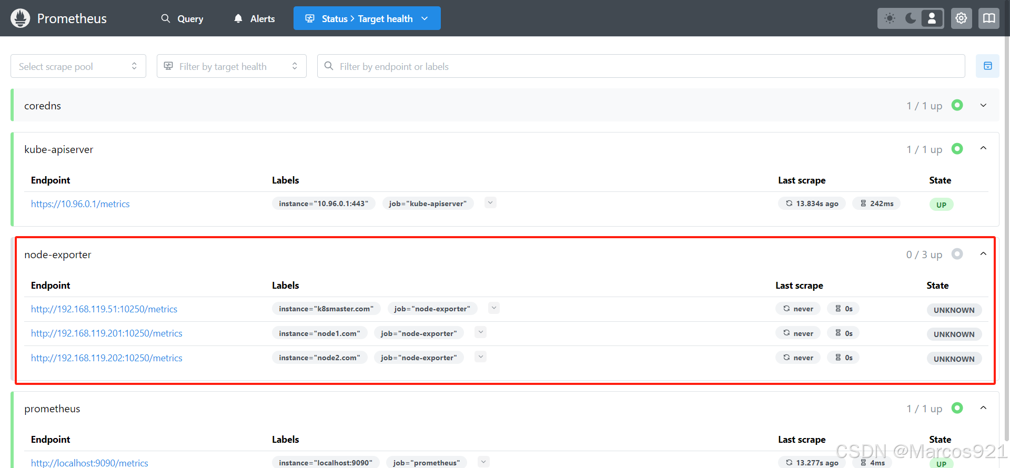
Task: Expand labels for node2.com target
Action: click(x=480, y=357)
